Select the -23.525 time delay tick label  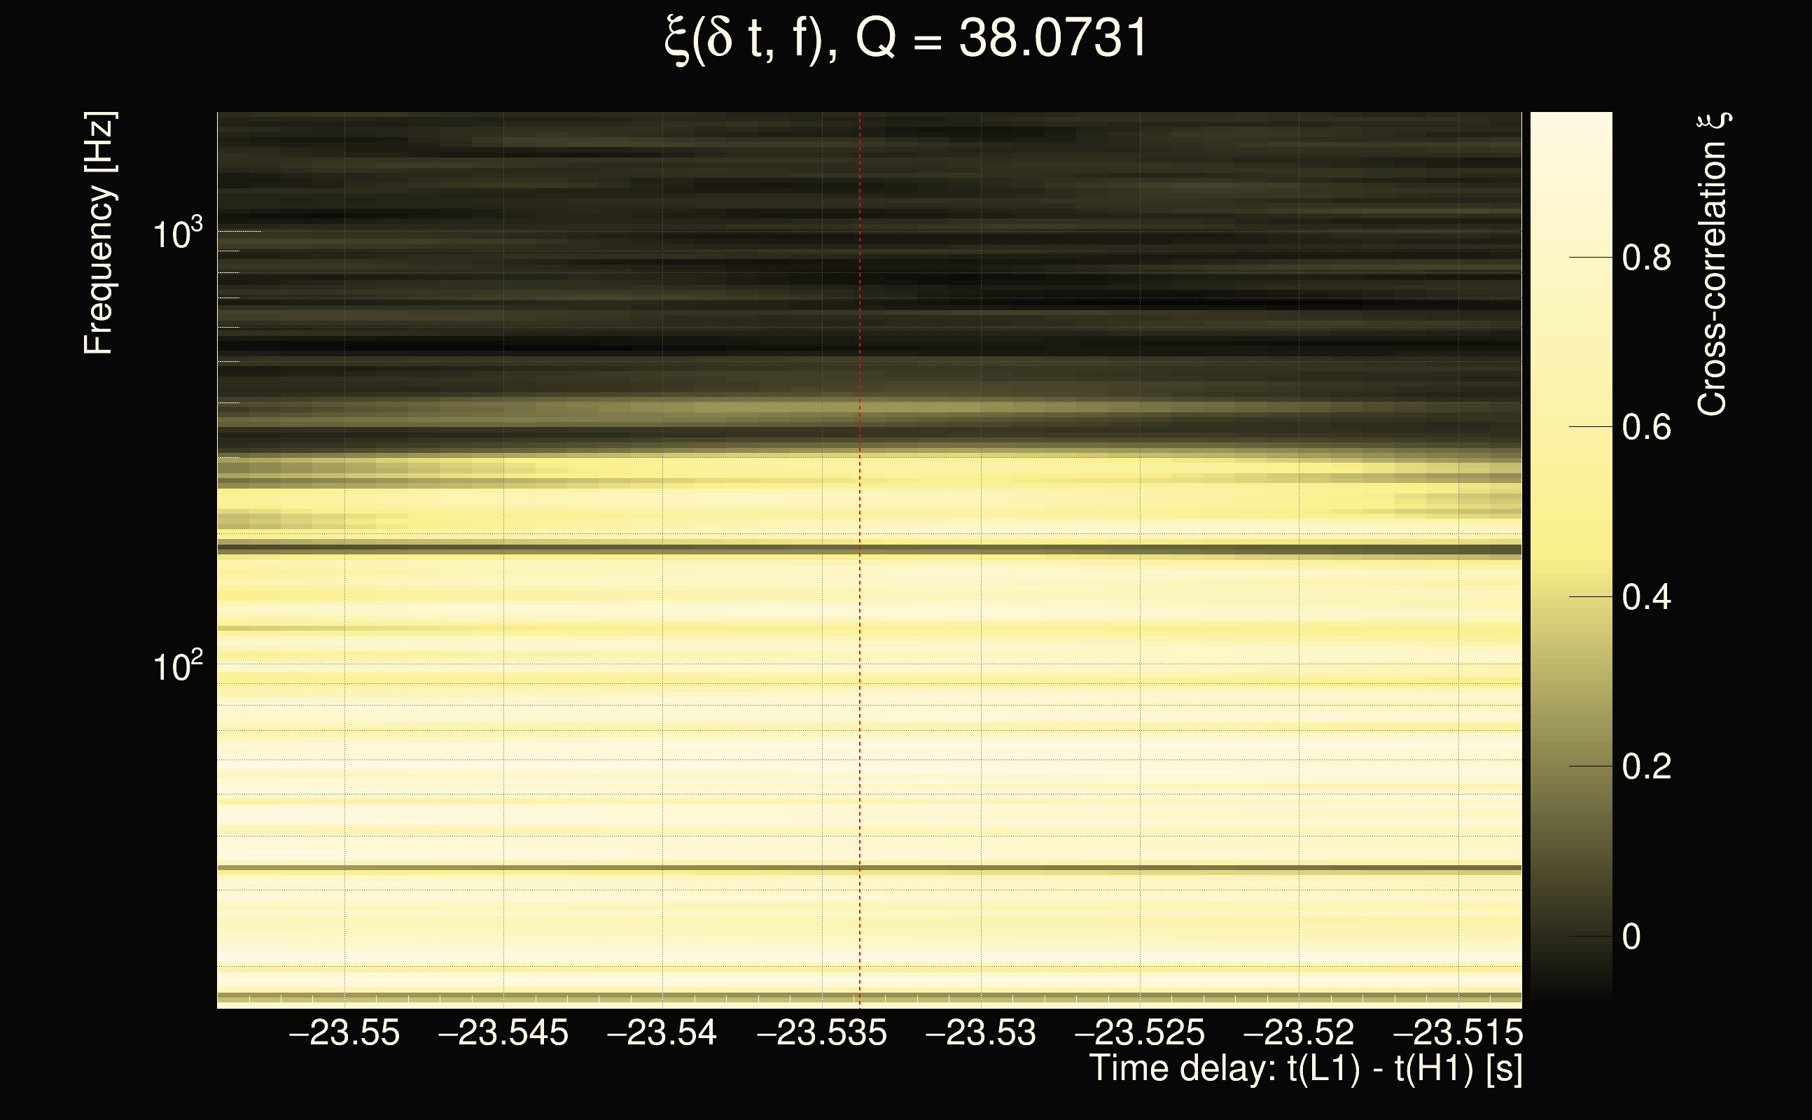click(x=1139, y=1032)
